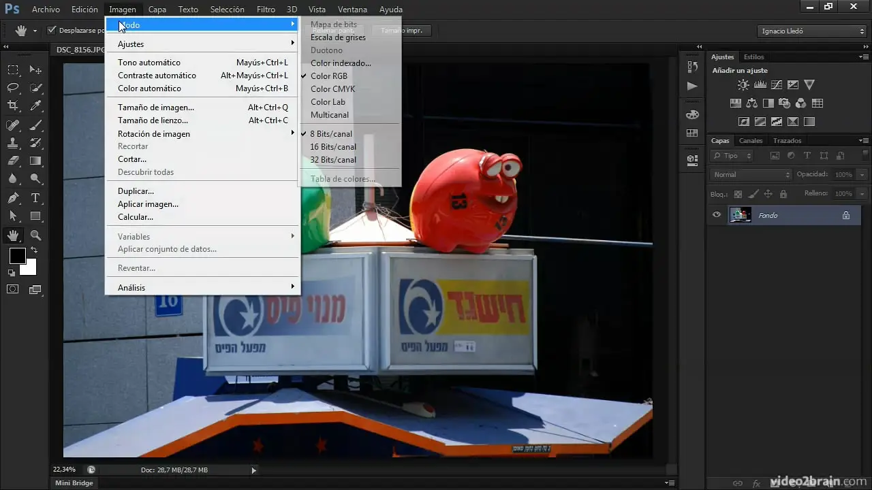The height and width of the screenshot is (490, 872).
Task: Select the Rectangle shape tool
Action: point(35,216)
